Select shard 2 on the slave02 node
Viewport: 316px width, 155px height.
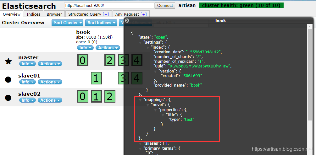pos(109,96)
